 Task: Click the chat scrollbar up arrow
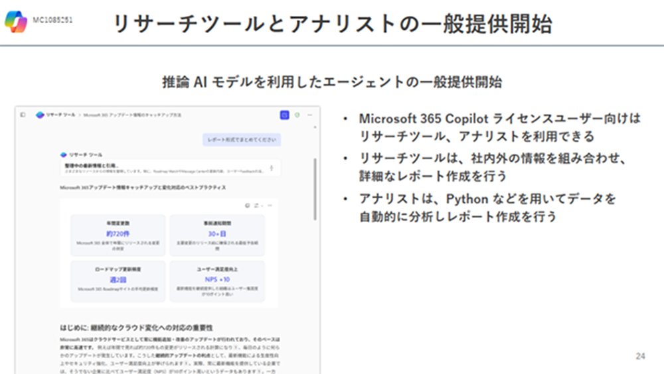[x=315, y=127]
